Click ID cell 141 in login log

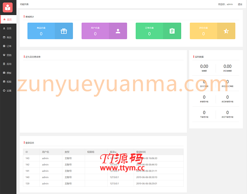point(27,171)
